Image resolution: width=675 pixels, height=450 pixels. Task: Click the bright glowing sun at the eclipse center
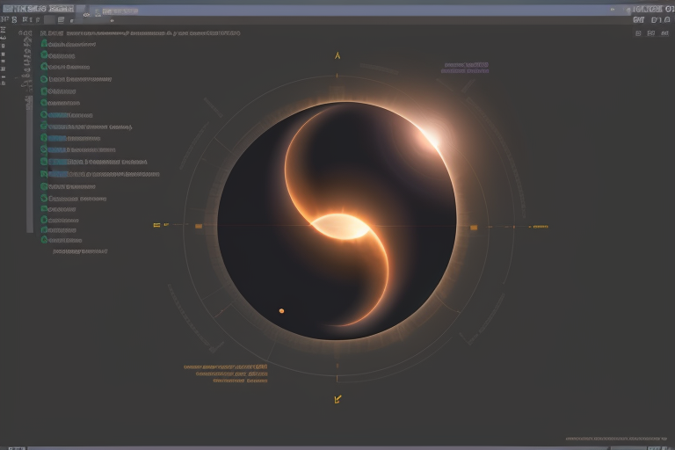(x=341, y=227)
